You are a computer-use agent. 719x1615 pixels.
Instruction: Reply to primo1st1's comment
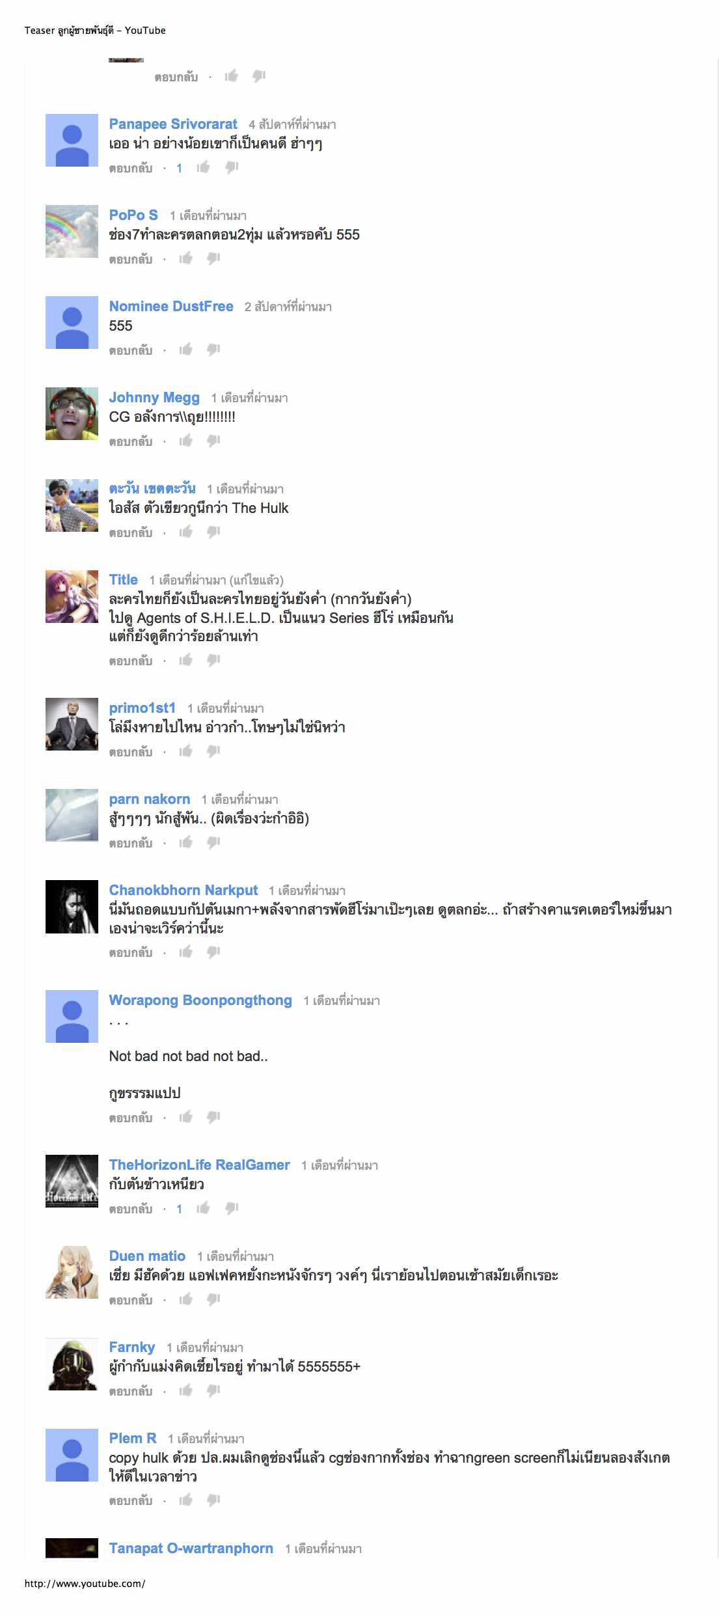coord(131,752)
